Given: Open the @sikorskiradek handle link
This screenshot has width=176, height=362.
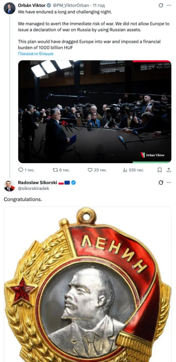Looking at the screenshot, I should [33, 189].
